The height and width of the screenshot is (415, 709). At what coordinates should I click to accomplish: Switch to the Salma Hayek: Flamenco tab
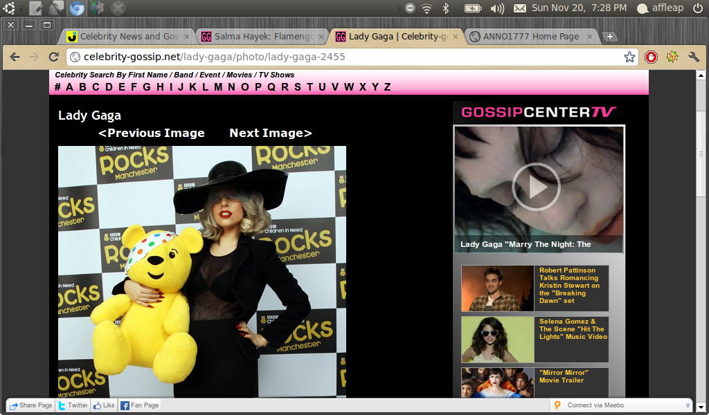click(x=262, y=37)
